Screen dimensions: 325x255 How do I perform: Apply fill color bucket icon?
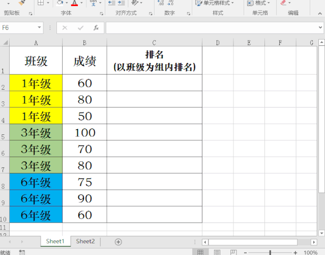[x=60, y=3]
